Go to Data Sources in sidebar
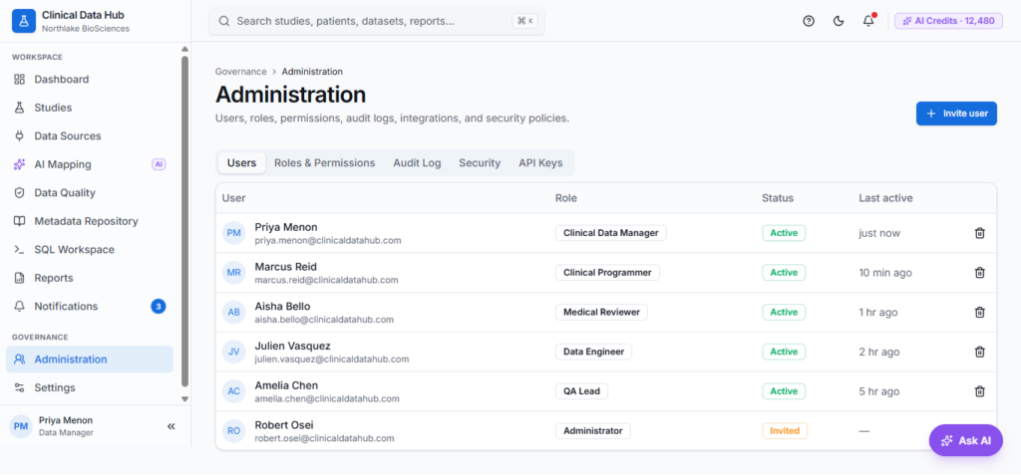Image resolution: width=1021 pixels, height=475 pixels. [x=90, y=136]
